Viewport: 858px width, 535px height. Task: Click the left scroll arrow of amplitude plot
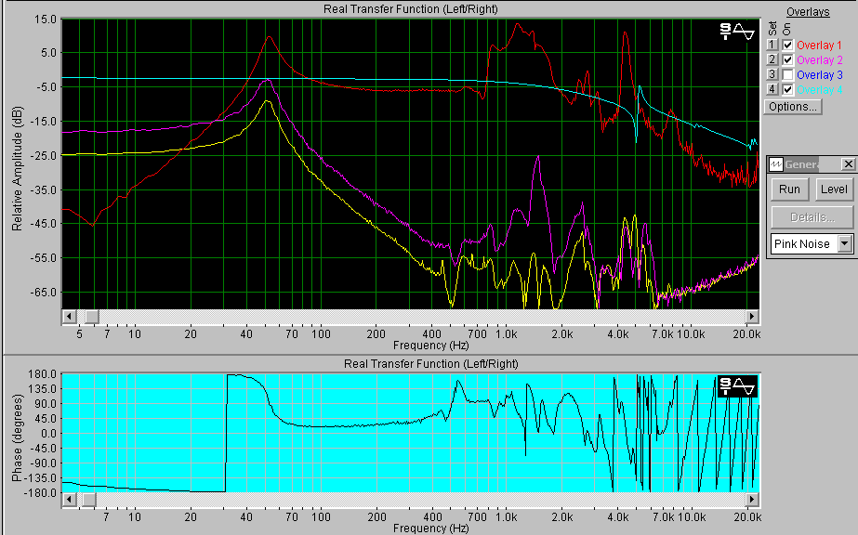pos(69,317)
